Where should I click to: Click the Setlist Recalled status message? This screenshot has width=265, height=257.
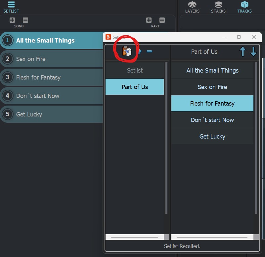pos(182,246)
